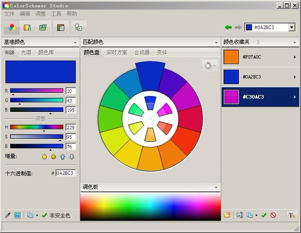
Task: Click the rename color icon in favorites
Action: tap(239, 215)
